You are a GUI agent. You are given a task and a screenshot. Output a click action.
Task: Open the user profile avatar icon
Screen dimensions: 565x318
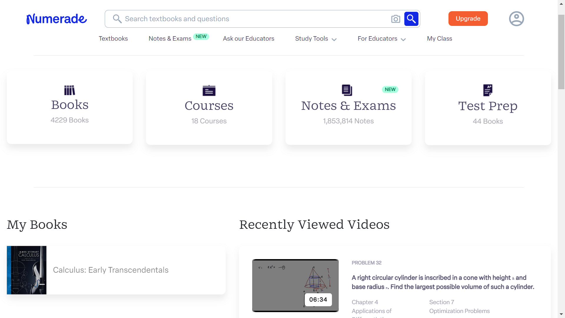[516, 19]
